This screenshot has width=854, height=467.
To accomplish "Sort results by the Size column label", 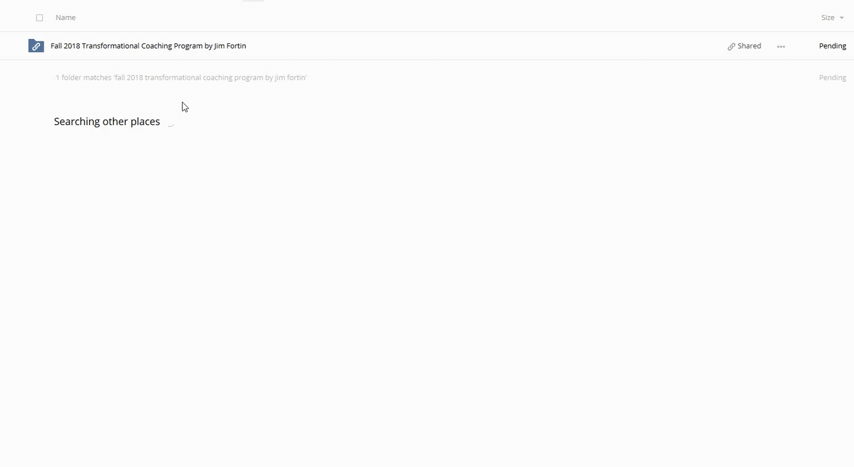I will pos(827,18).
